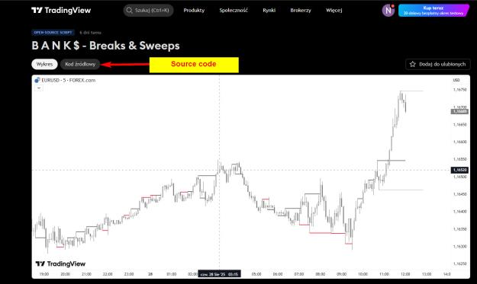Click the Kup teraz trial button
Viewport: 477px width, 284px height.
[433, 11]
